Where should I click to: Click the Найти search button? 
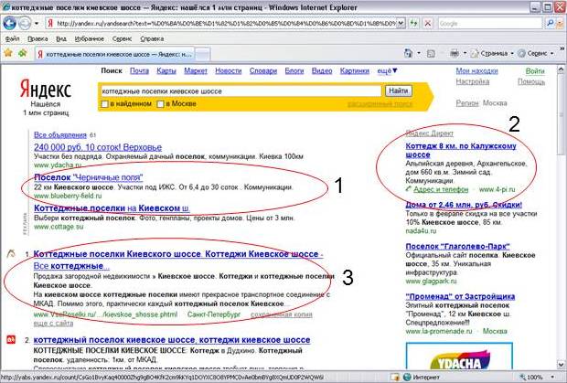[x=398, y=91]
